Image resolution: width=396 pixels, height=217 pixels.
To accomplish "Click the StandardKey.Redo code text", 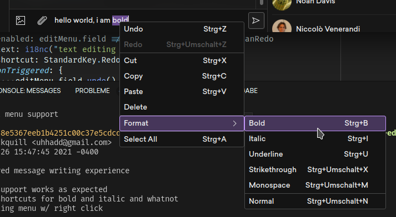I will tap(82, 60).
